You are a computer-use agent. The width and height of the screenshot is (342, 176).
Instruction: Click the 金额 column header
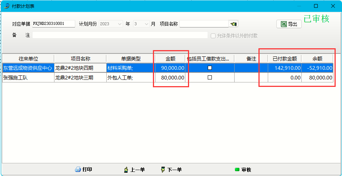170,59
